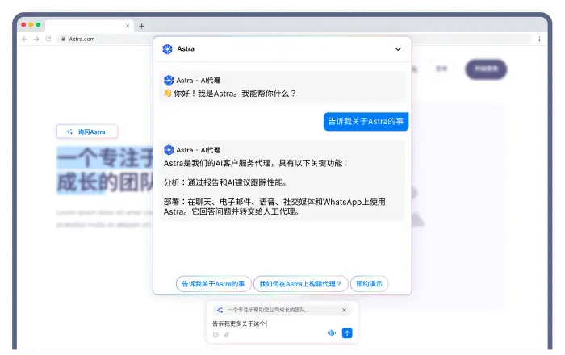The image size is (565, 355).
Task: Select the suggestion "告诉我关于Astra的事"
Action: (212, 284)
